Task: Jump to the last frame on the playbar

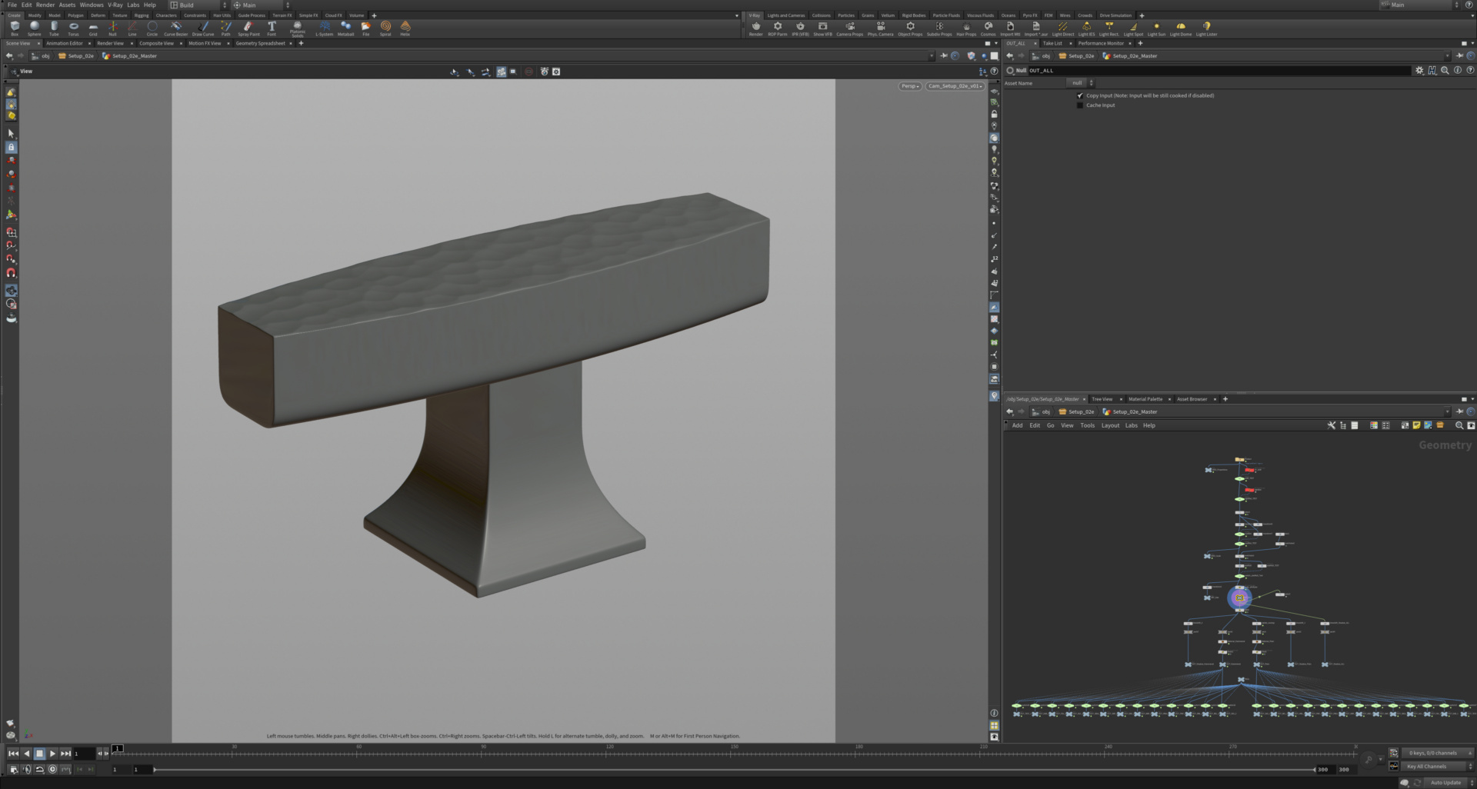Action: (x=66, y=754)
